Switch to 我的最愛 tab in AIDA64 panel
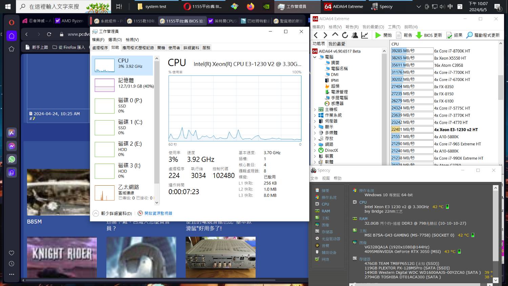This screenshot has width=508, height=286. point(337,44)
